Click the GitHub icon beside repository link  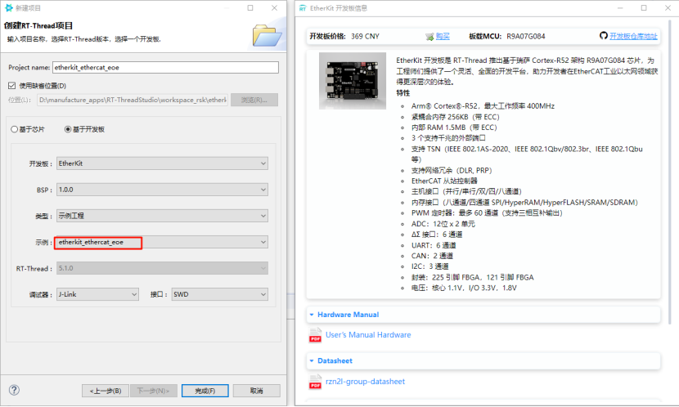603,35
